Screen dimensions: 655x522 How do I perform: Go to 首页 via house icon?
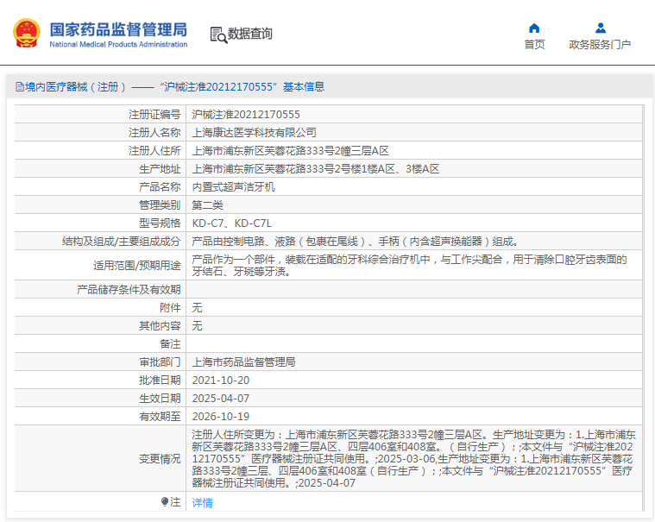click(534, 28)
